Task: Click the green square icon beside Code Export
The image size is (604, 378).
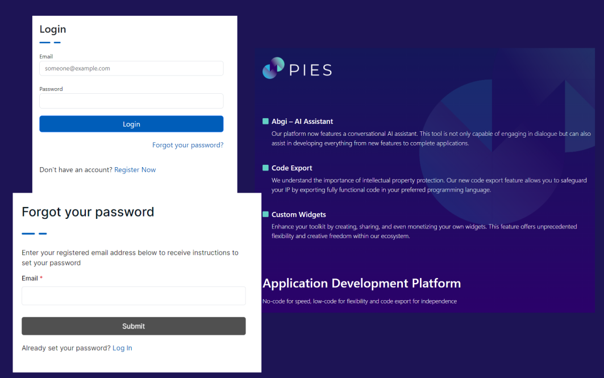Action: (265, 168)
